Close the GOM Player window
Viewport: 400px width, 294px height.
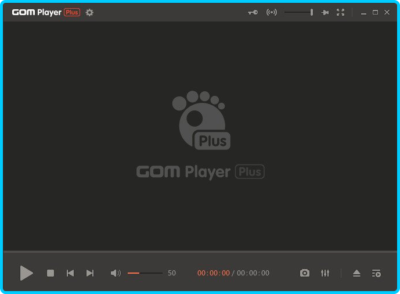tap(387, 12)
